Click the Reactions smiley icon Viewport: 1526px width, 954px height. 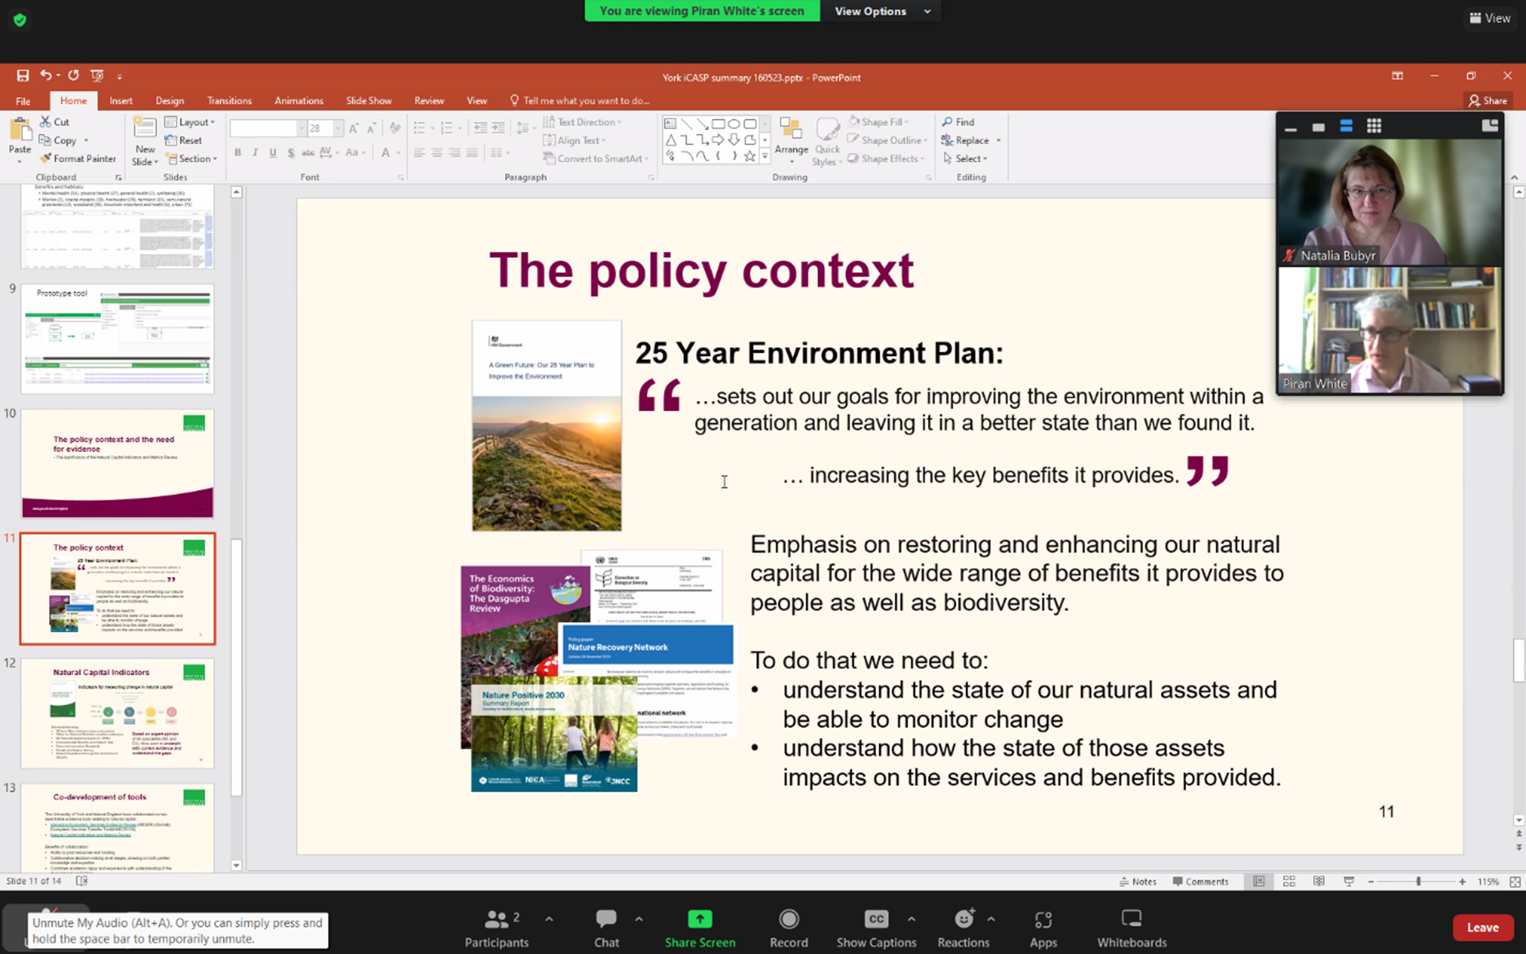(963, 920)
